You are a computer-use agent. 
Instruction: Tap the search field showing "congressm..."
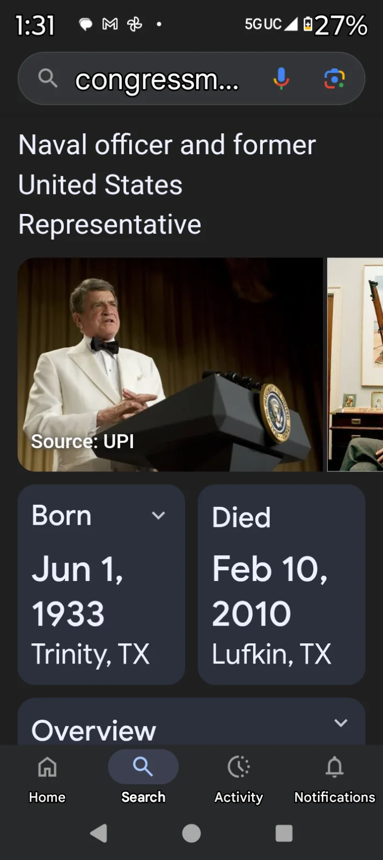[x=157, y=80]
